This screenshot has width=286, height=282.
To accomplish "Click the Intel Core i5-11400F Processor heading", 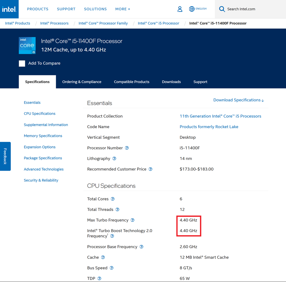I will [82, 41].
